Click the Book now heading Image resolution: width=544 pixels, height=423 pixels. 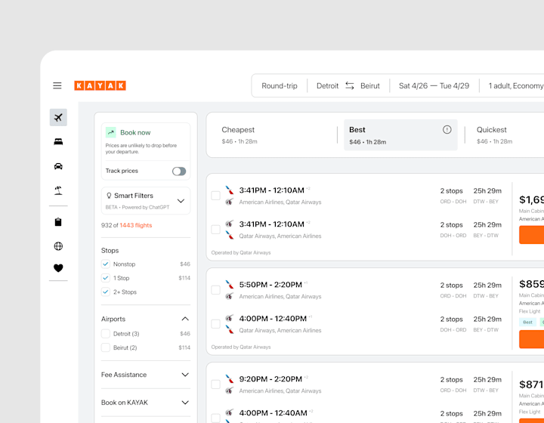point(135,132)
